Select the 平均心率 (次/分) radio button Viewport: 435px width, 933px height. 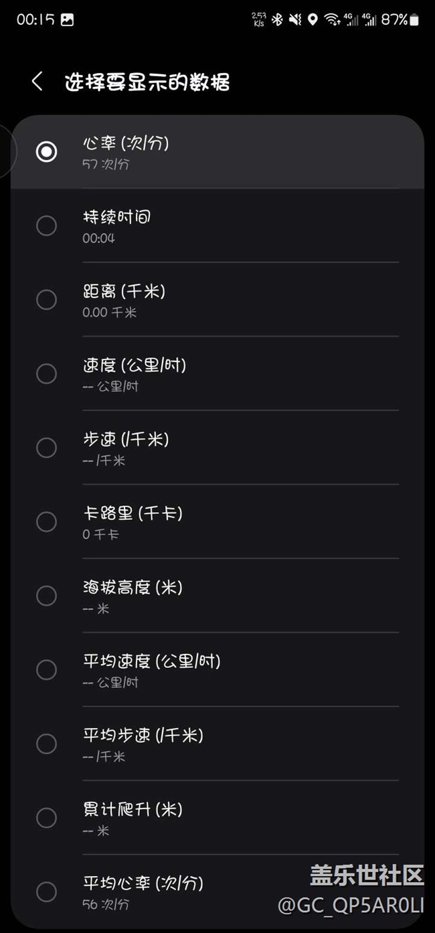[46, 892]
